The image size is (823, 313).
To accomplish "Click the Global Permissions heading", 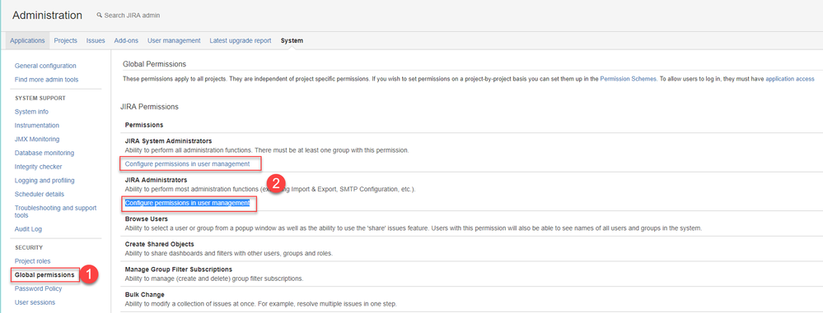I will pos(154,64).
